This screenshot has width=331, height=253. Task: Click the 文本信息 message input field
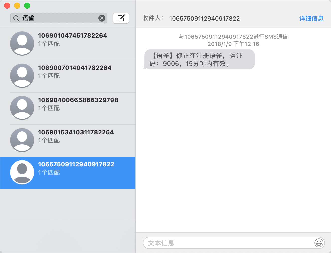click(234, 243)
